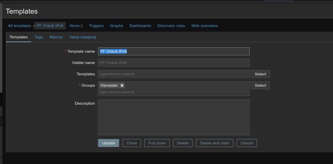Open the Web scenarios link
333x164 pixels.
click(204, 26)
